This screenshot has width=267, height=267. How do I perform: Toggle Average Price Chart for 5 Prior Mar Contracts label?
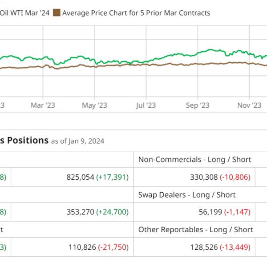[136, 13]
